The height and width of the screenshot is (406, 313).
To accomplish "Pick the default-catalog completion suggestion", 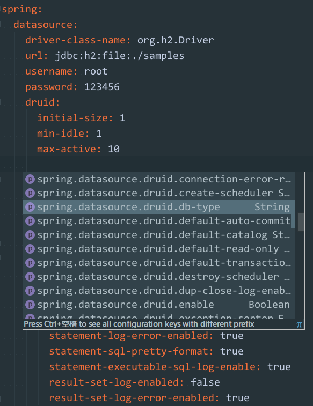I will (x=158, y=235).
